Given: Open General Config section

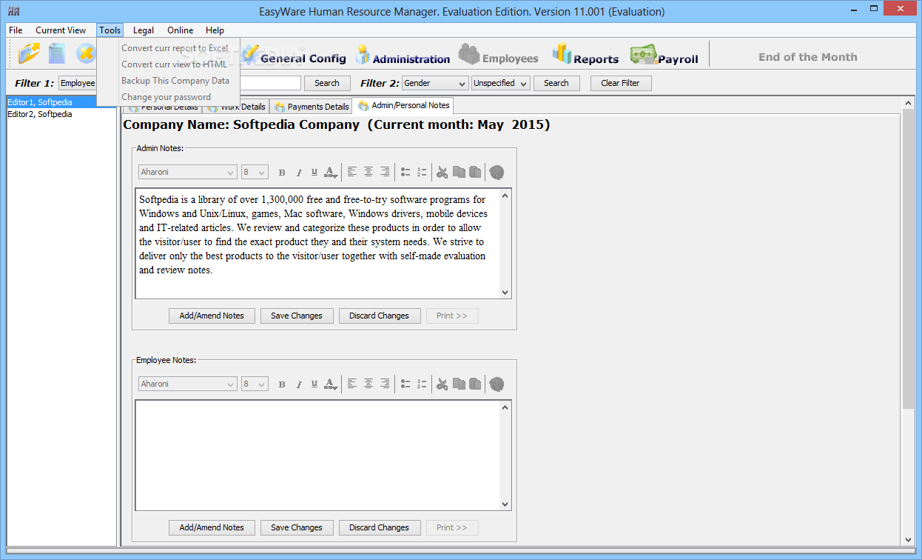Looking at the screenshot, I should click(294, 55).
